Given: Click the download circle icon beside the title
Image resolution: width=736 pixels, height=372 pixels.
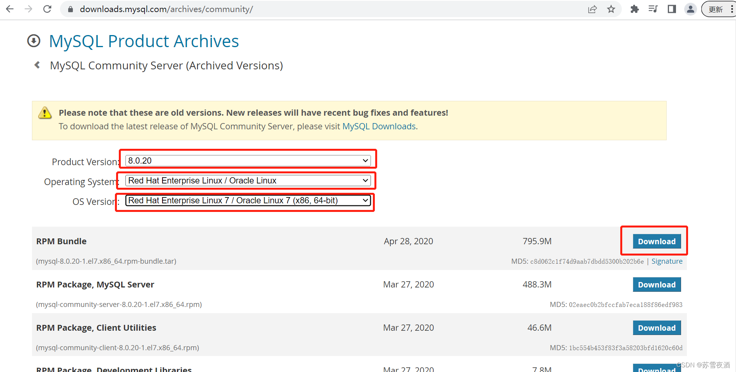Looking at the screenshot, I should click(34, 41).
